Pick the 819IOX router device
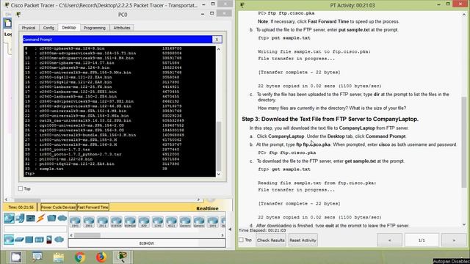 (x=116, y=221)
